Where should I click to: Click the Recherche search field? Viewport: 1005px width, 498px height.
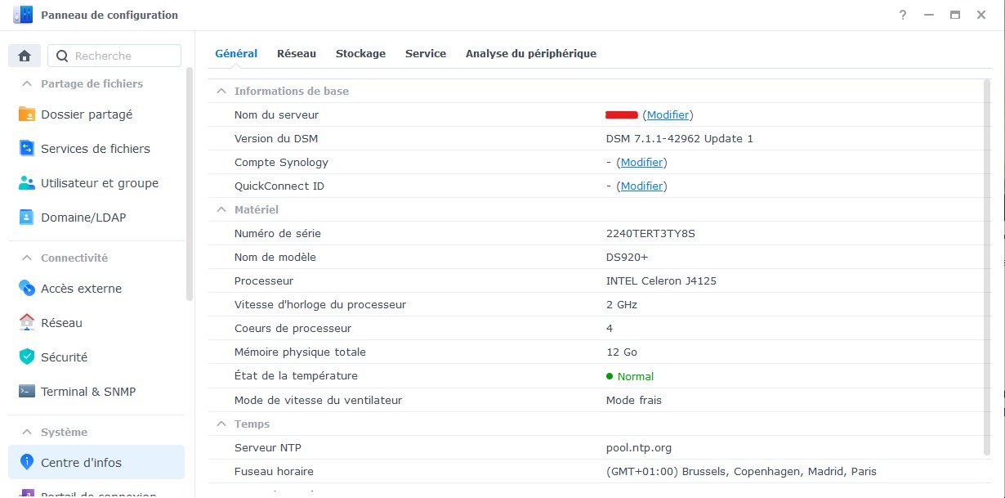[x=123, y=56]
